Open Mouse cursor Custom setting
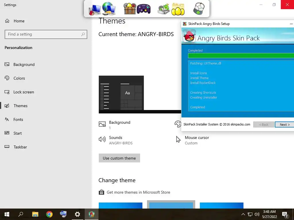The image size is (294, 220). [197, 140]
